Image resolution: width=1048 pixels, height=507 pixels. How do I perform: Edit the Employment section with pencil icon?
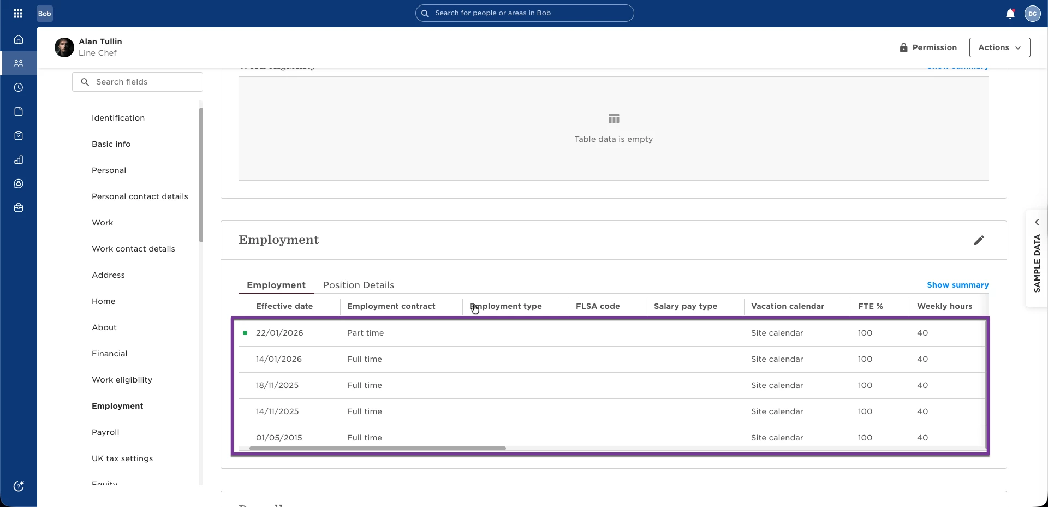pyautogui.click(x=979, y=240)
